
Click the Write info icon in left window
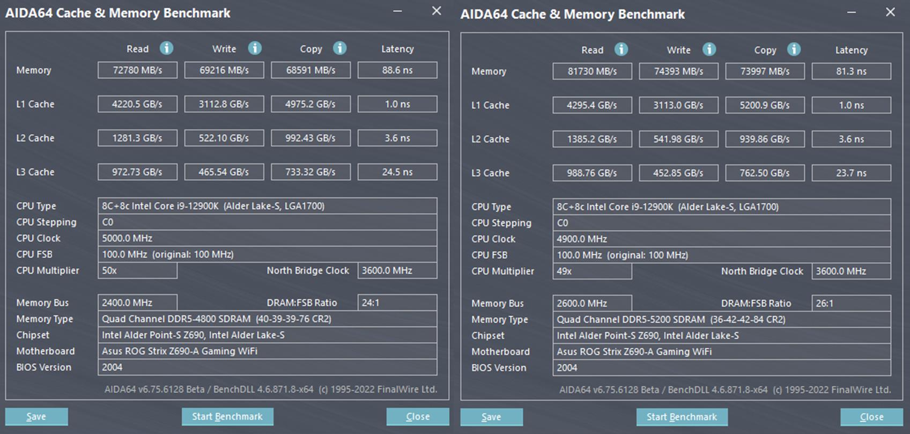tap(255, 48)
